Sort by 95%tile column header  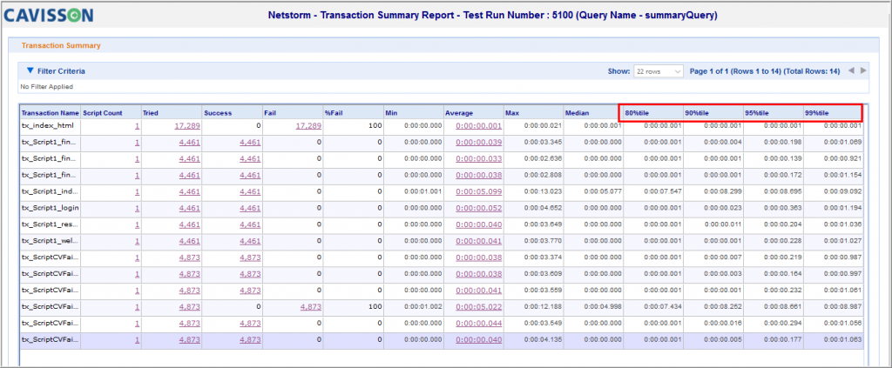pyautogui.click(x=757, y=113)
